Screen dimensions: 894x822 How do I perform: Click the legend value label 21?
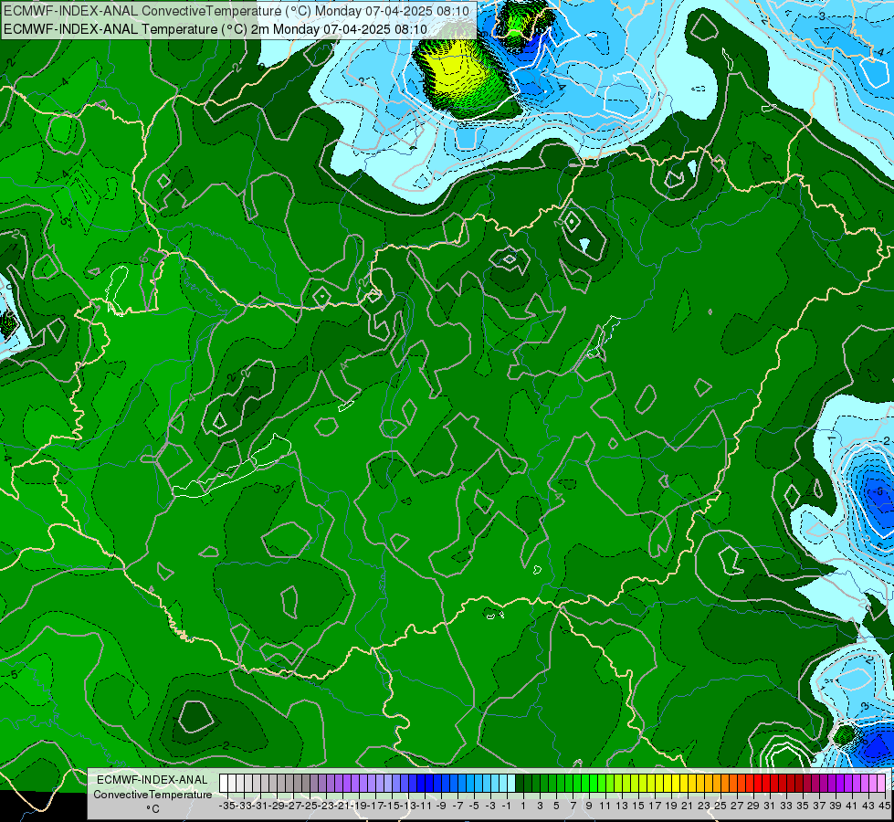(688, 806)
